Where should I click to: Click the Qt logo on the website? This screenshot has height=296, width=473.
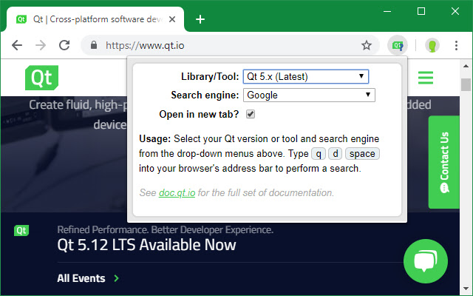click(x=41, y=78)
